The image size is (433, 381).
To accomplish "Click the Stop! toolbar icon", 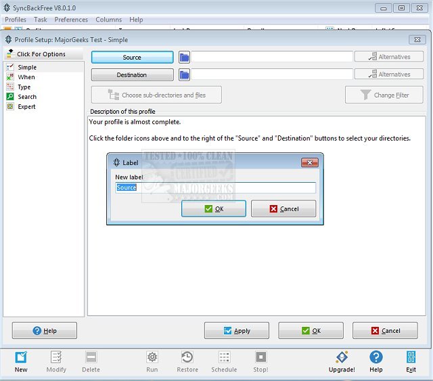I will tap(260, 357).
